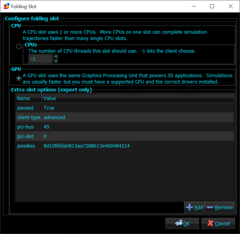The height and width of the screenshot is (234, 240).
Task: Click the Add option button
Action: coord(194,207)
